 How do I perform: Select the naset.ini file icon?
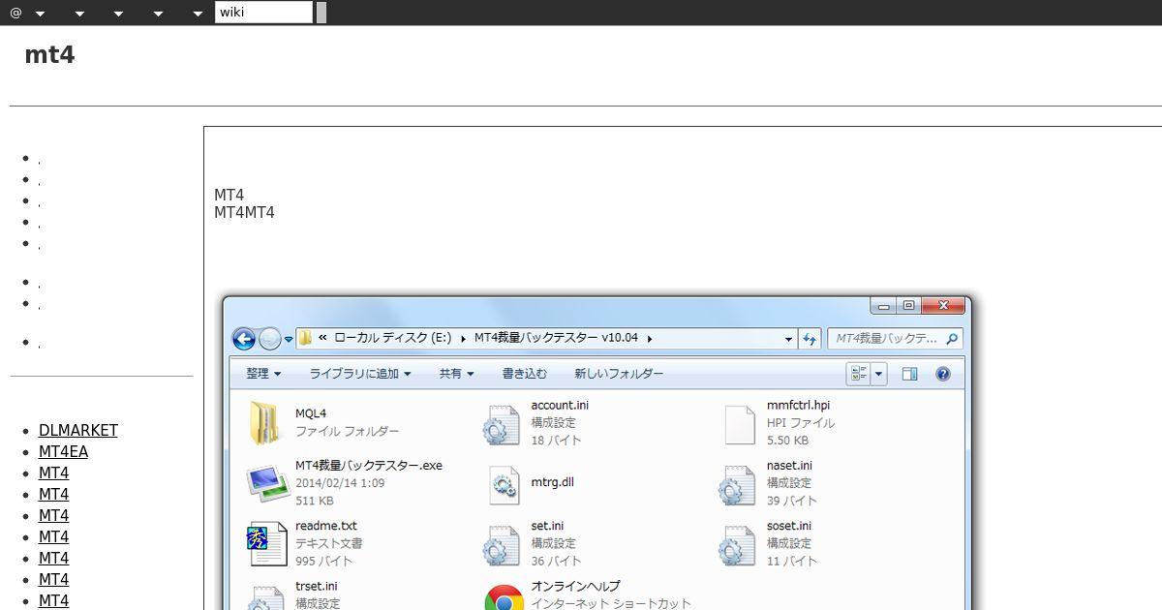737,485
